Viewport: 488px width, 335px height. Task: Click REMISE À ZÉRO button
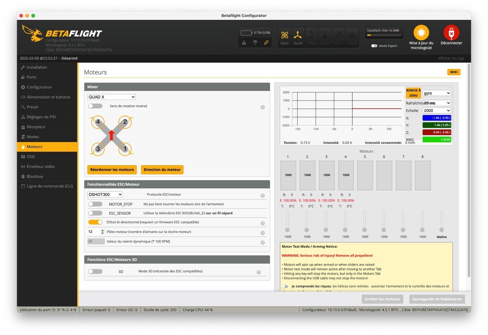pos(413,93)
